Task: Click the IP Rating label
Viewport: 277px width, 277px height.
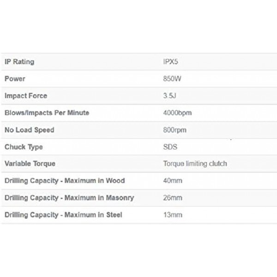Action: (19, 62)
